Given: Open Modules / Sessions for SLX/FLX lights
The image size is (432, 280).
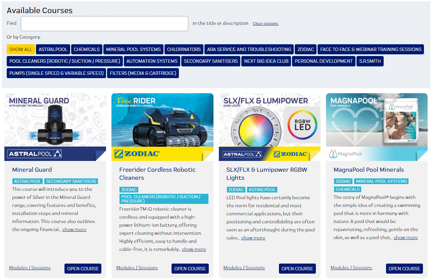Looking at the screenshot, I should (244, 268).
